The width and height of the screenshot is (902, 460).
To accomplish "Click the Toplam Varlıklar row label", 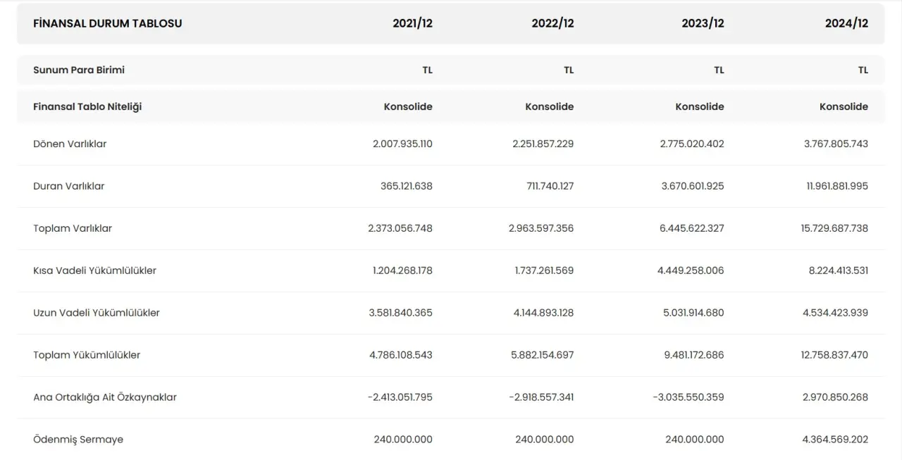I will pyautogui.click(x=73, y=228).
